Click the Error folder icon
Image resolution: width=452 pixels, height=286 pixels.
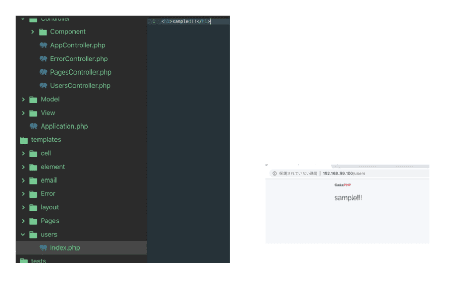[33, 194]
